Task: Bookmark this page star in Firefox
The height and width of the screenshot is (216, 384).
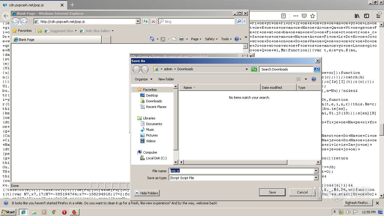Action: pos(313,16)
